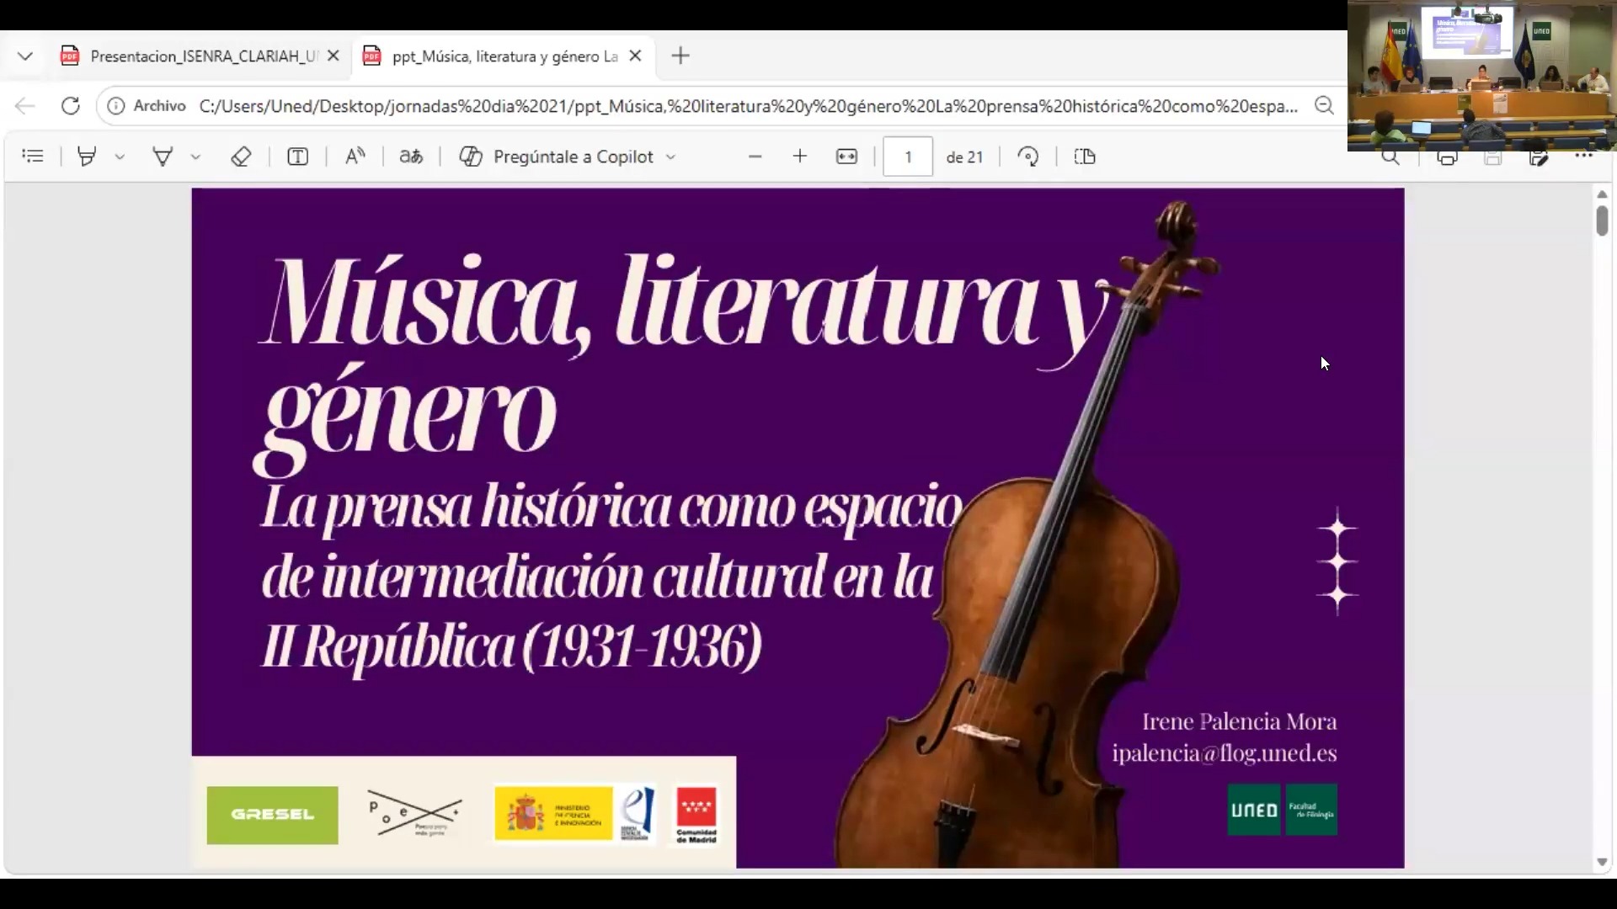The width and height of the screenshot is (1617, 909).
Task: Click the scrollbar up arrow
Action: click(1602, 194)
